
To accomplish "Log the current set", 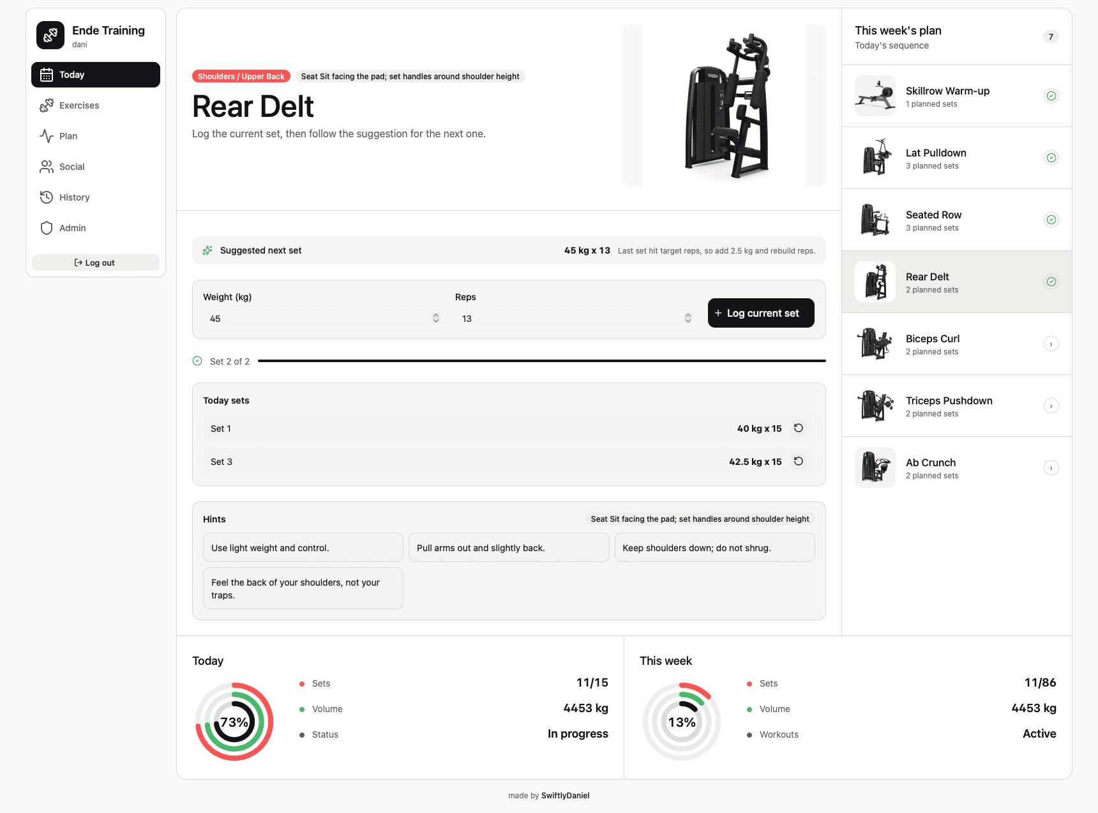I will pos(761,313).
